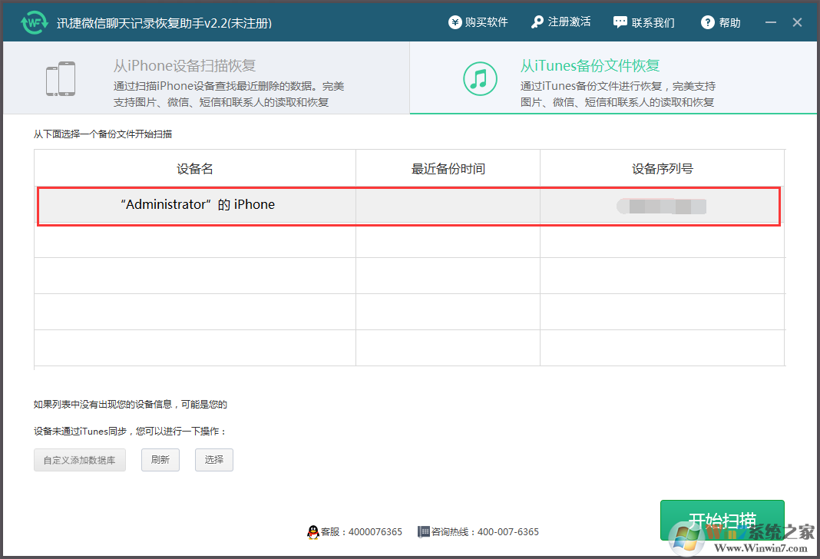Click the iPhone device scan icon
The width and height of the screenshot is (820, 559).
[x=60, y=78]
